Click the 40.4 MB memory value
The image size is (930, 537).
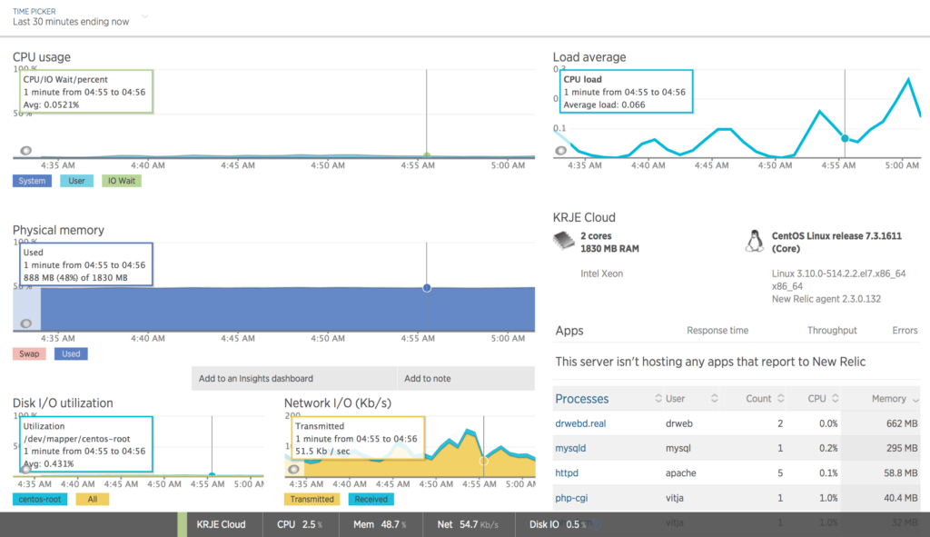tap(900, 498)
